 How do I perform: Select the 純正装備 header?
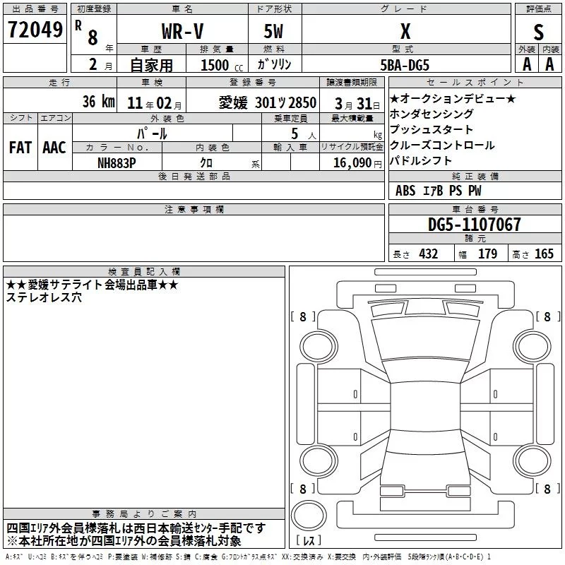[475, 176]
